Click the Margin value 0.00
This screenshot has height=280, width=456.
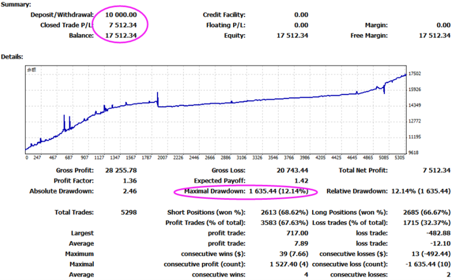(x=443, y=25)
